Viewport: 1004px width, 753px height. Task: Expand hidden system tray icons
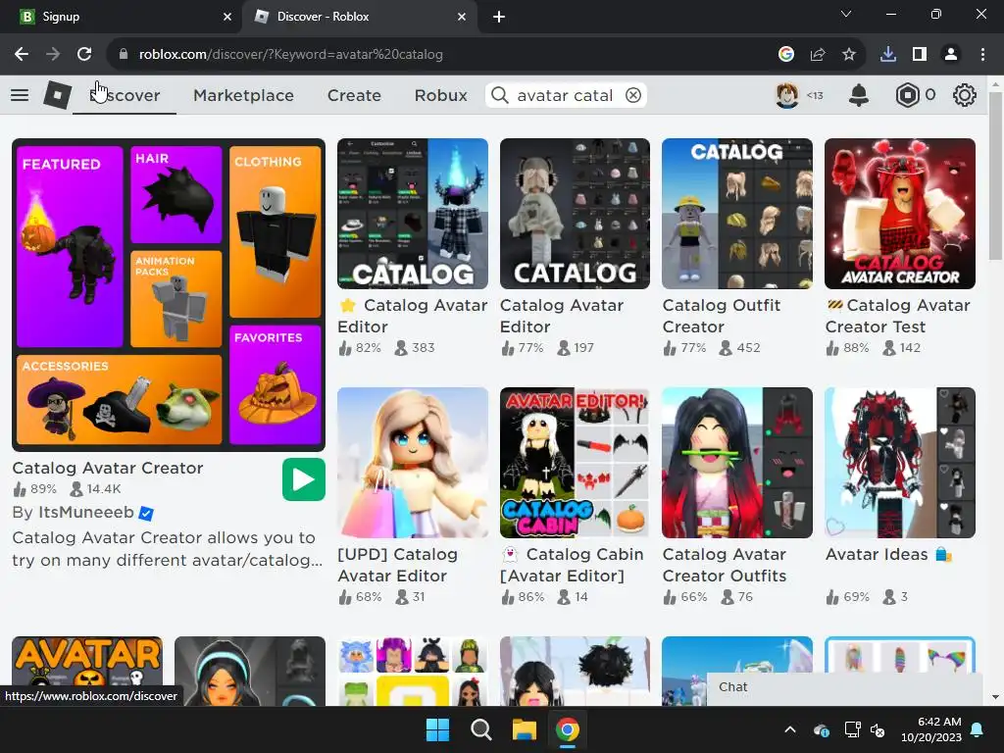point(790,729)
